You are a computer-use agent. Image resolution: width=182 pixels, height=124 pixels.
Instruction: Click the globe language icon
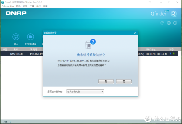[168, 23]
